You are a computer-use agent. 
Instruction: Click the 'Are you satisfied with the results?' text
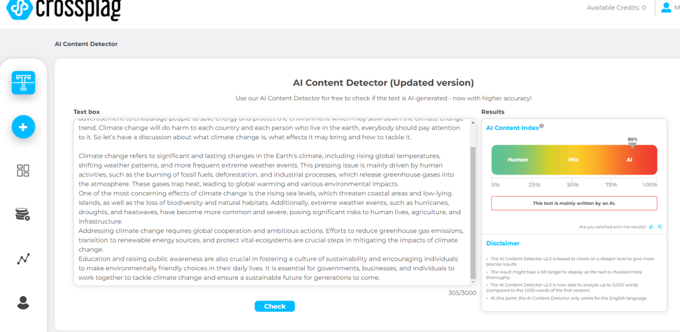[613, 227]
